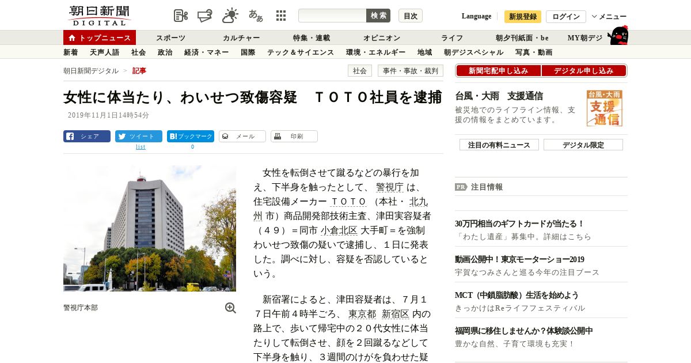
Task: Open the 朝夕刊紙面・be section
Action: (x=522, y=38)
